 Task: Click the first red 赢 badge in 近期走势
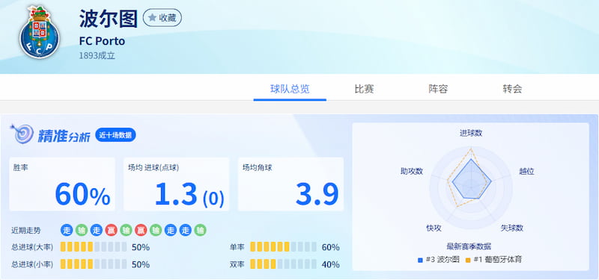pyautogui.click(x=111, y=230)
